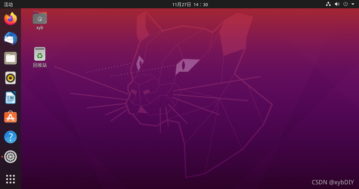This screenshot has height=189, width=359.
Task: Open Settings gear in dock
Action: point(10,157)
